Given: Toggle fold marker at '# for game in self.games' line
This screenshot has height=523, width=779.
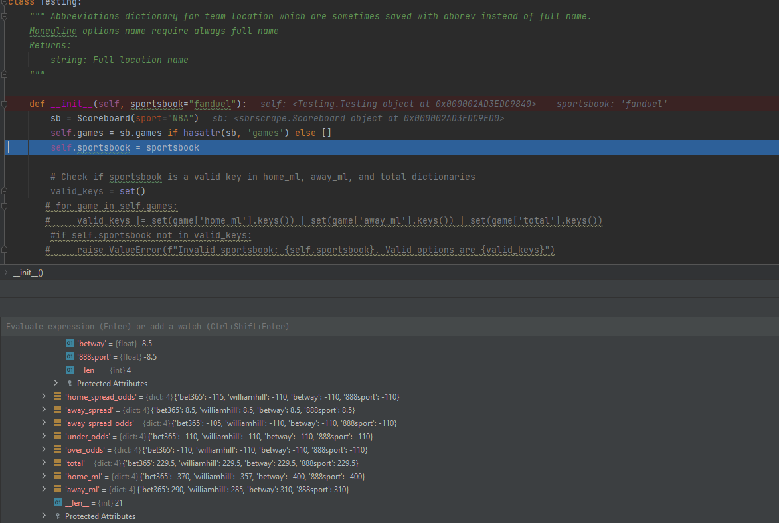Looking at the screenshot, I should [x=4, y=206].
